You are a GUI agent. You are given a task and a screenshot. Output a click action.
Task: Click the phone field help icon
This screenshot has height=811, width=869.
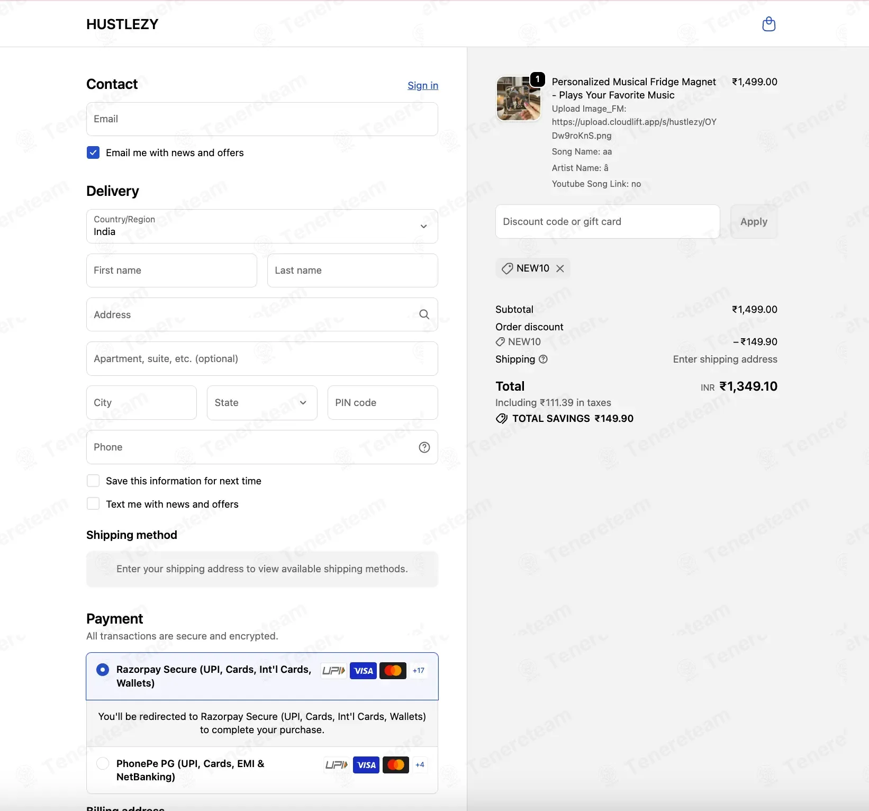pos(424,447)
